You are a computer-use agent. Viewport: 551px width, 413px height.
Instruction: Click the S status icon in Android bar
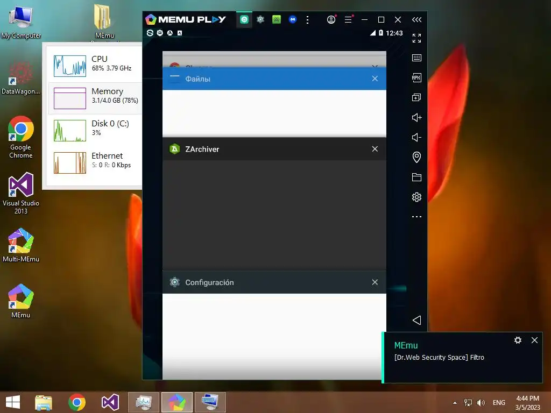point(150,33)
